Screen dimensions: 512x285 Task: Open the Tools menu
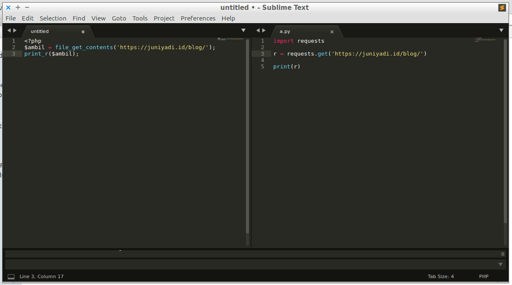coord(140,18)
